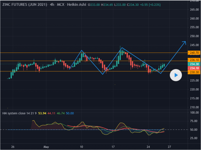Click the MCX exchange label

(61, 5)
